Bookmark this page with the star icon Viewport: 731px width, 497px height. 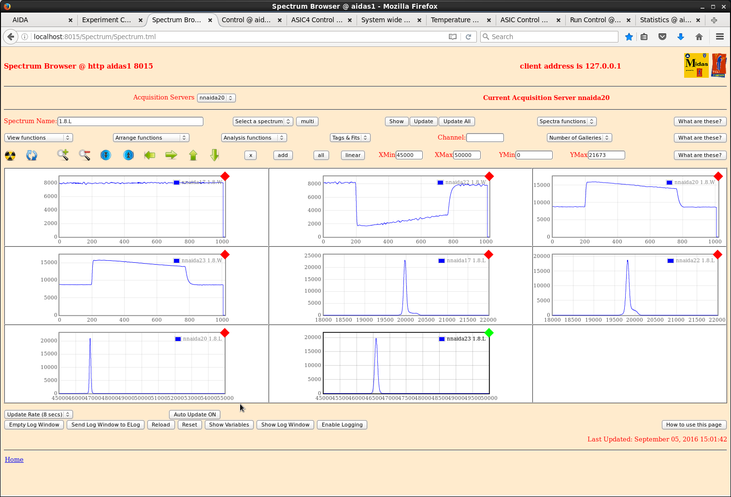point(629,37)
